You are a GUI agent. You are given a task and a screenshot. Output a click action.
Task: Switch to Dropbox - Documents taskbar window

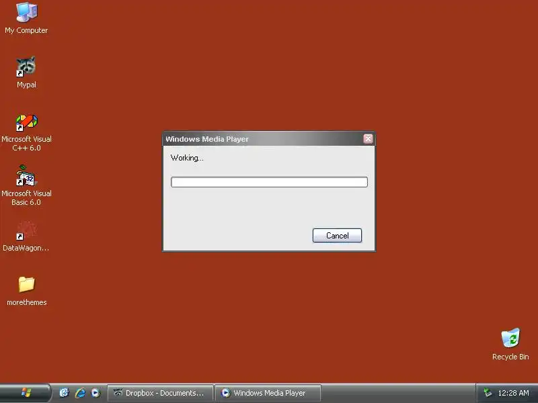click(x=160, y=393)
